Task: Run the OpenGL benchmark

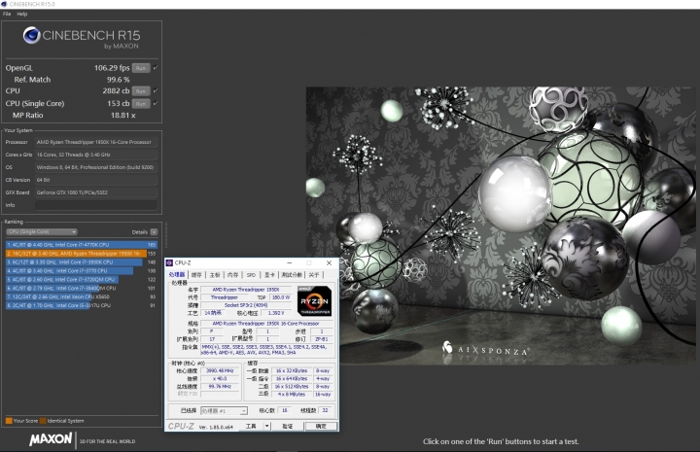Action: (x=141, y=68)
